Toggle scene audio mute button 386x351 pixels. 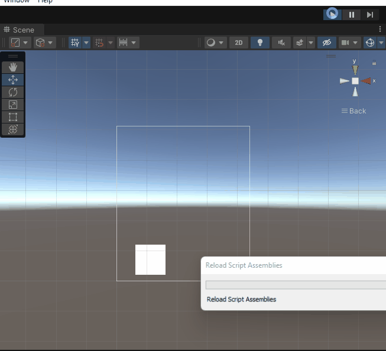tap(281, 43)
